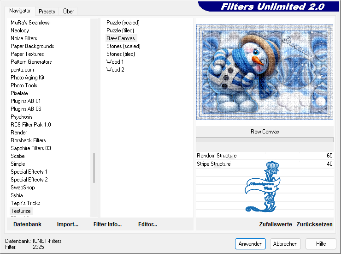This screenshot has height=254, width=341.
Task: Click the snowman preview image
Action: (265, 72)
